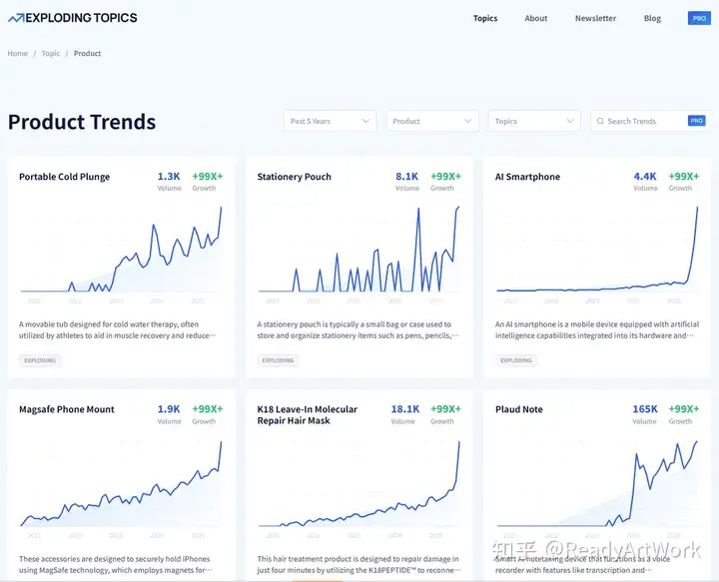This screenshot has width=719, height=582.
Task: Click the PRO button in header
Action: point(699,18)
